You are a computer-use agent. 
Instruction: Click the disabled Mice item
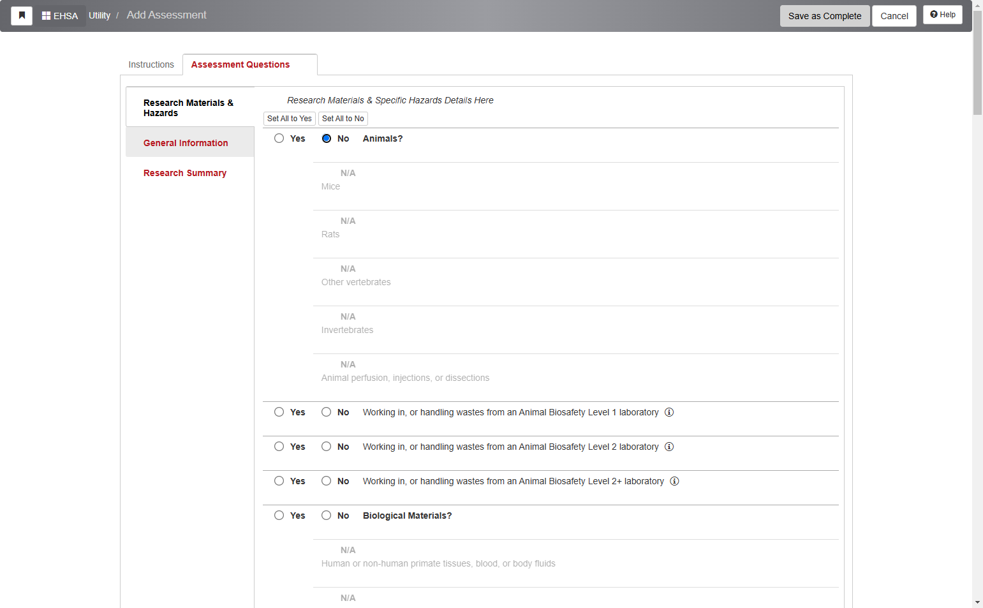click(x=330, y=186)
